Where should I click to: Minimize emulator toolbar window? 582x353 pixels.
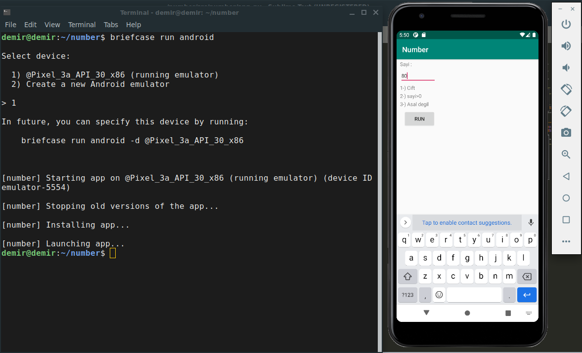tap(560, 9)
